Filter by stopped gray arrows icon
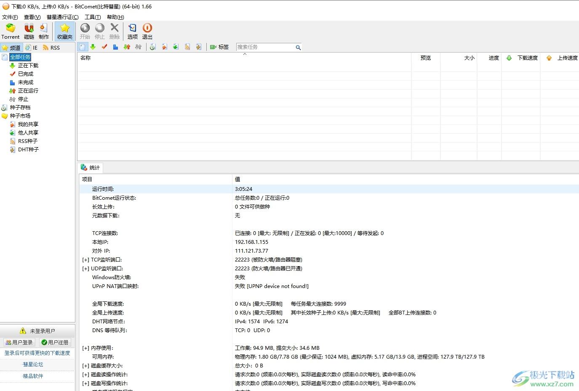 click(x=138, y=47)
